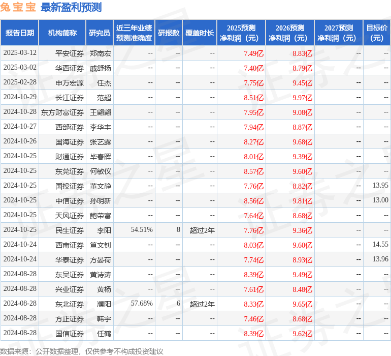
Task: Click researcher name 黄诗涛
Action: [x=100, y=275]
